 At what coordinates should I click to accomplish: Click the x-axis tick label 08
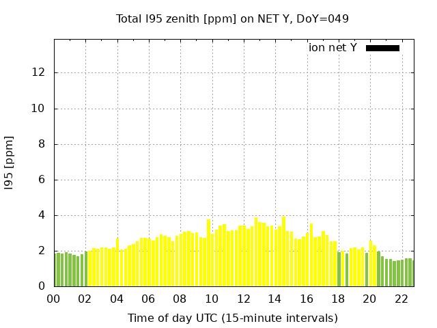coord(180,299)
